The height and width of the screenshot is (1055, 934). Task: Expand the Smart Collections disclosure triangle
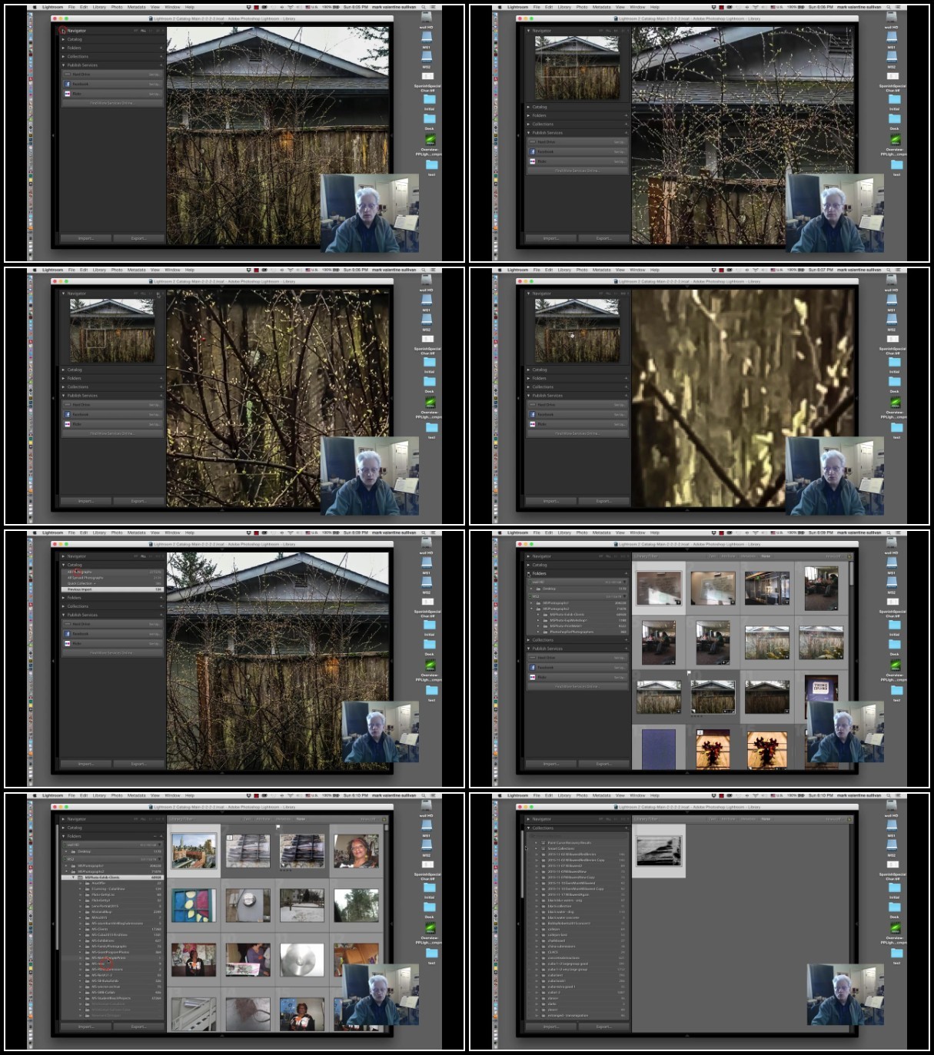537,848
